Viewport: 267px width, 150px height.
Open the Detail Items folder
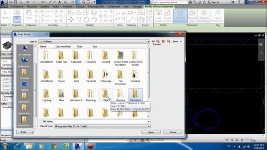(x=47, y=76)
